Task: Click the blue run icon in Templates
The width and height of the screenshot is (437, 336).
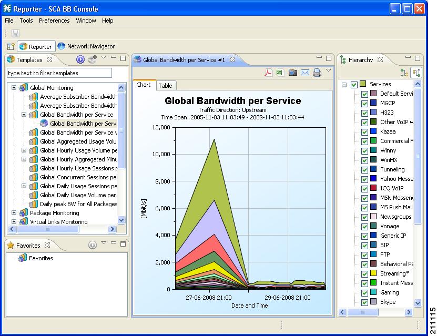Action: click(x=80, y=60)
